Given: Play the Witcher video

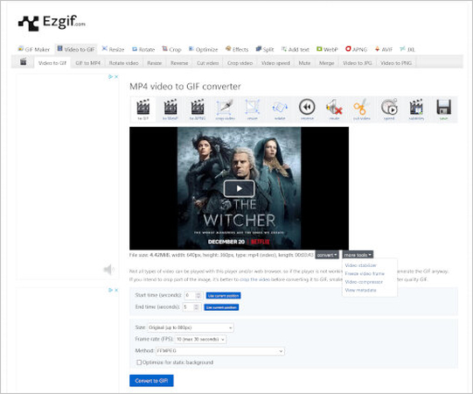Looking at the screenshot, I should [239, 188].
